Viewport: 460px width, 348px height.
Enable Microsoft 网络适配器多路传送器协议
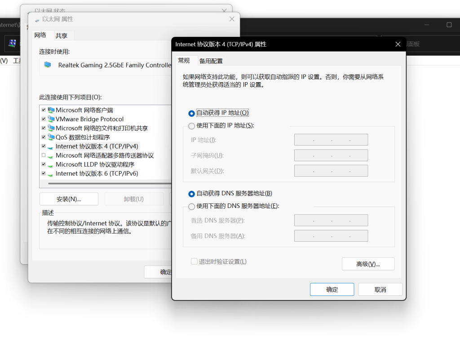[43, 155]
